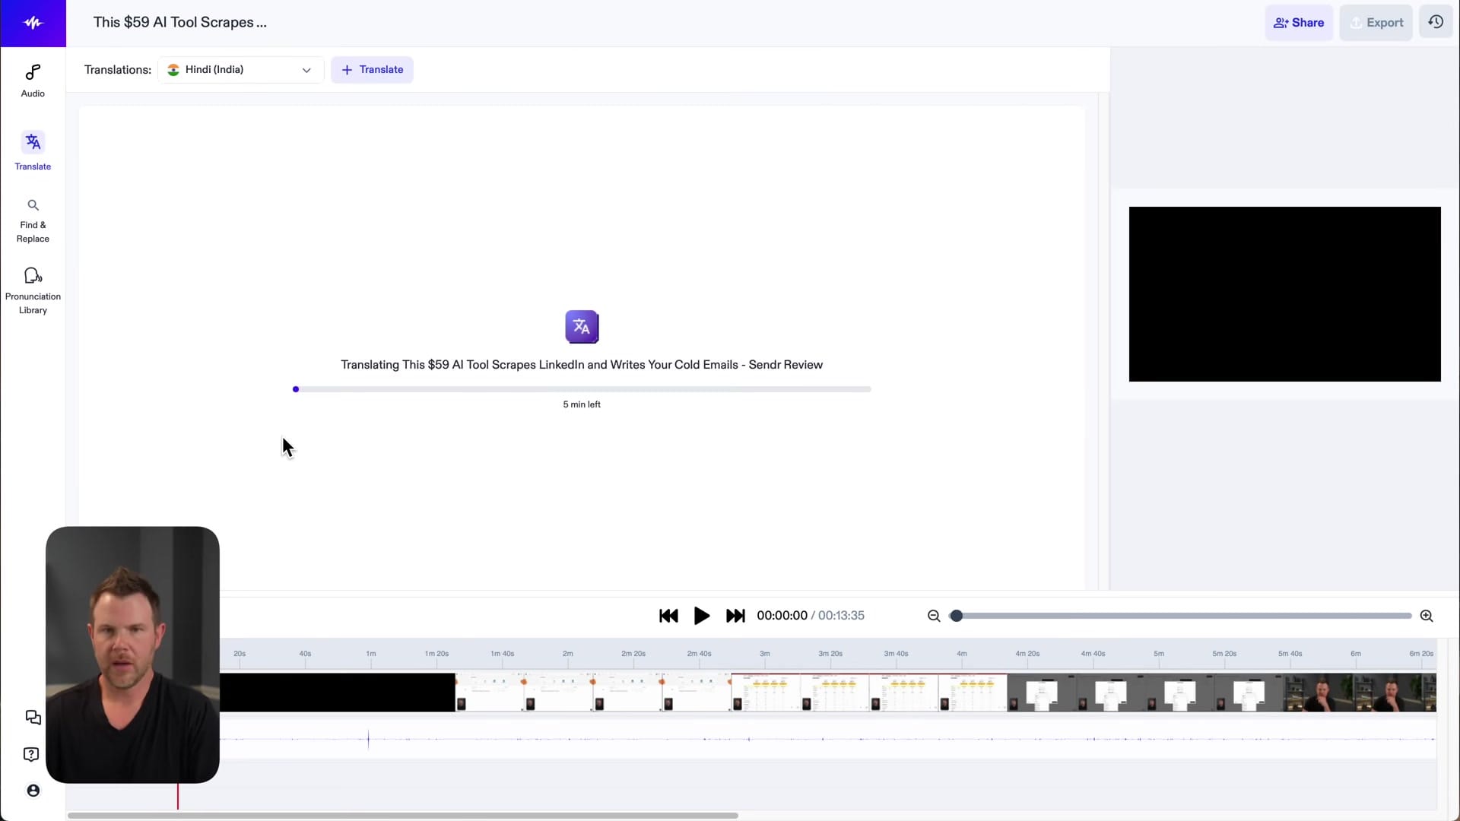Click the Share button
Screen dimensions: 1460x821
[x=1299, y=23]
